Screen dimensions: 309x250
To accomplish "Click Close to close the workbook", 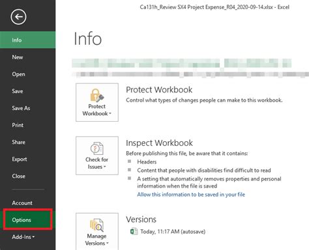I will click(x=27, y=176).
